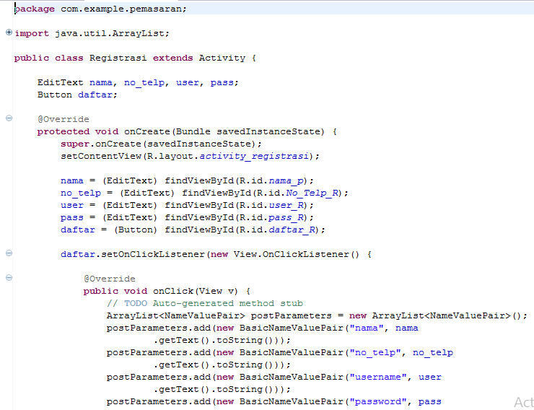Click the second @Override annotation above onClick

(x=110, y=279)
